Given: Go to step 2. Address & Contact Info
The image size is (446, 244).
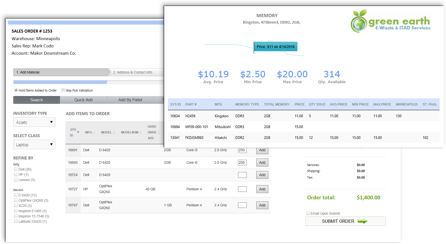Looking at the screenshot, I should [x=137, y=72].
